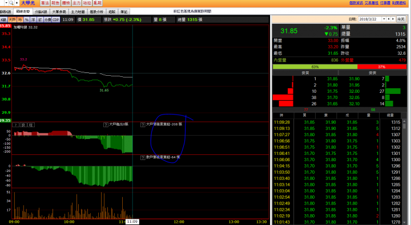Select the 11:02:19 trade row
The height and width of the screenshot is (225, 411).
click(337, 216)
